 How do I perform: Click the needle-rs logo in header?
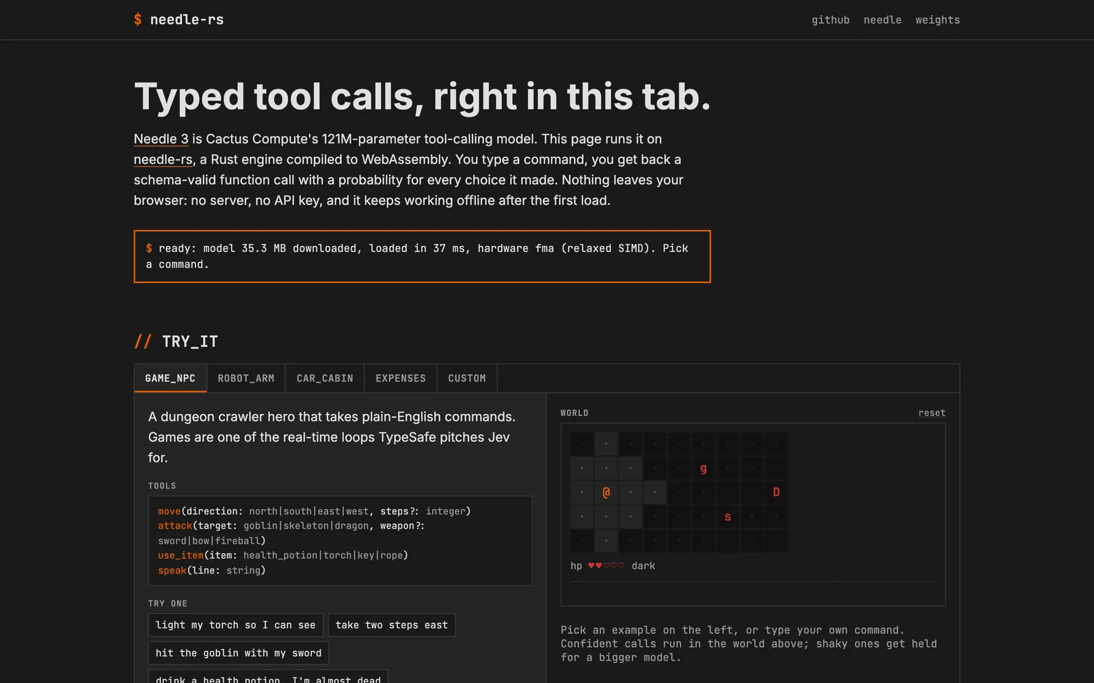point(179,20)
